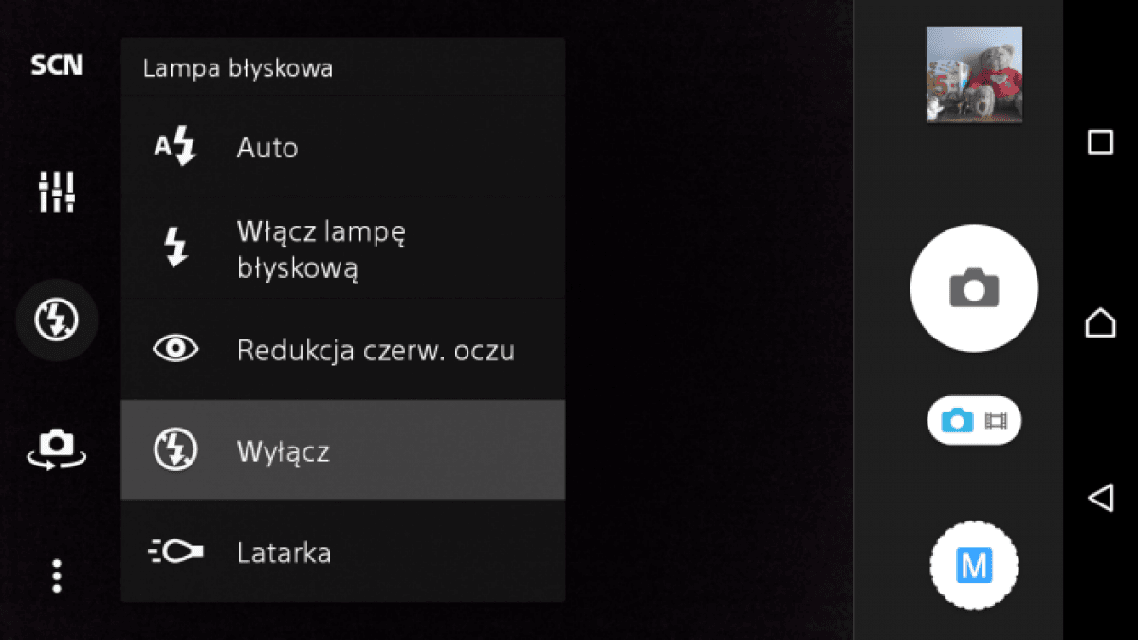Open the manual adjustment sliders icon
Screen dimensions: 1138x640
tap(56, 192)
